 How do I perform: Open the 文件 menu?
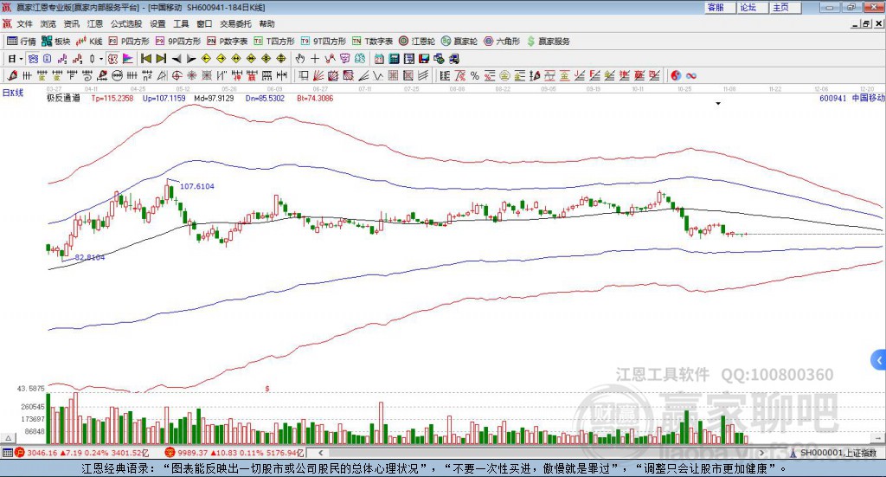tap(25, 23)
